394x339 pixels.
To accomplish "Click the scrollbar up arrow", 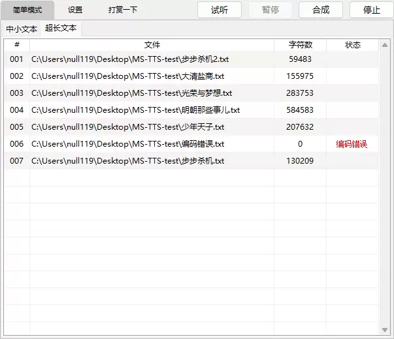I will coord(385,45).
